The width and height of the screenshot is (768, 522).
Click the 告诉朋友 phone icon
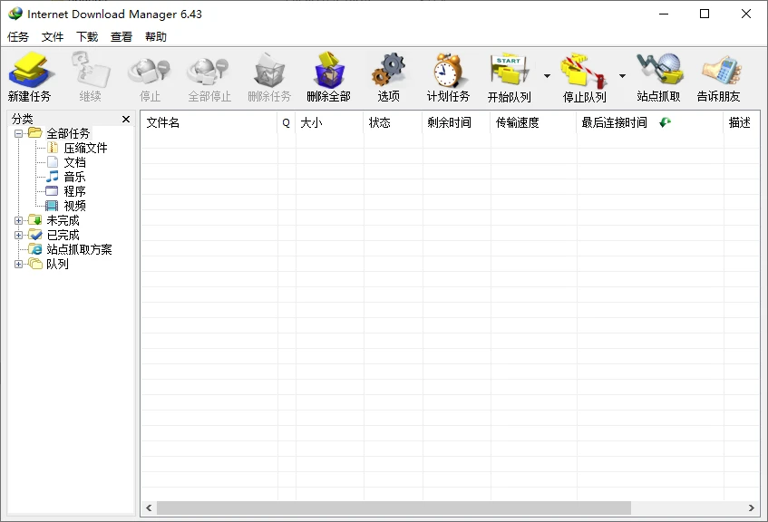[720, 72]
